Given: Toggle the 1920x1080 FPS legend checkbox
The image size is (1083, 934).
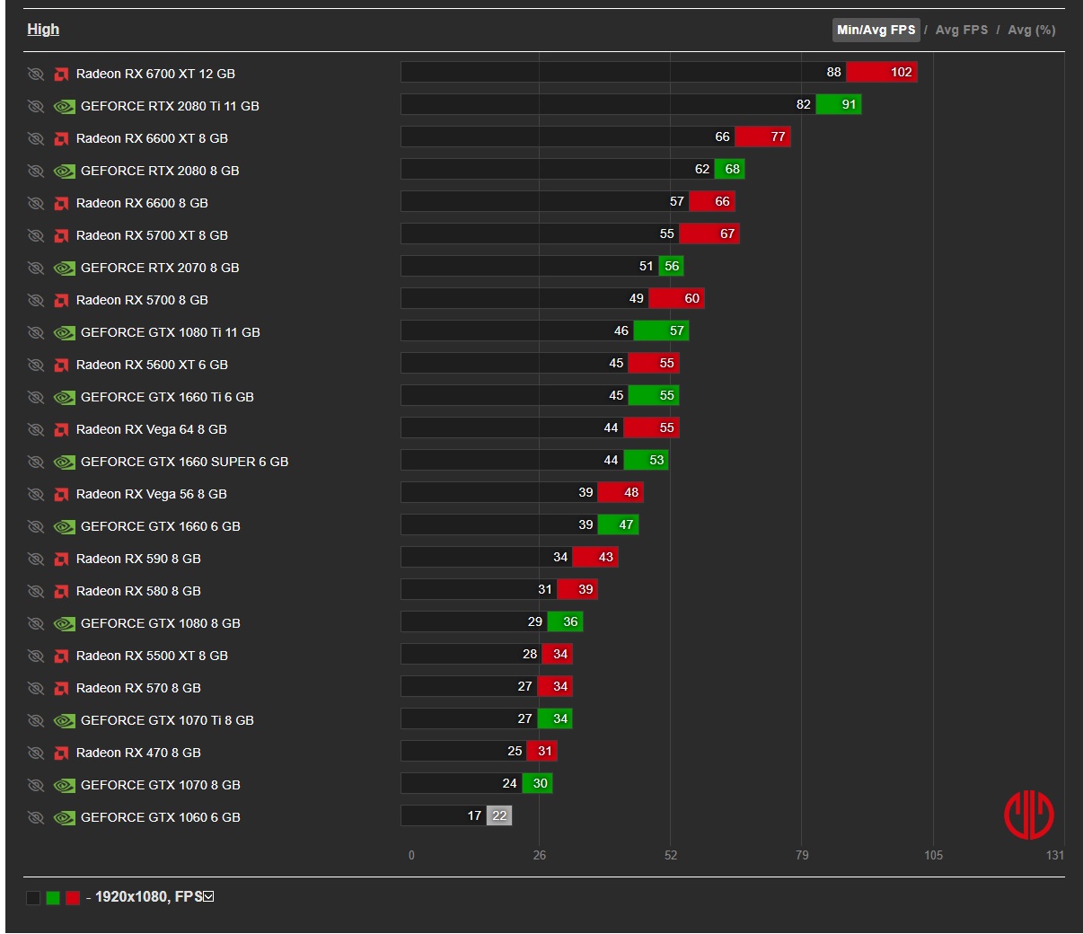Looking at the screenshot, I should tap(208, 896).
